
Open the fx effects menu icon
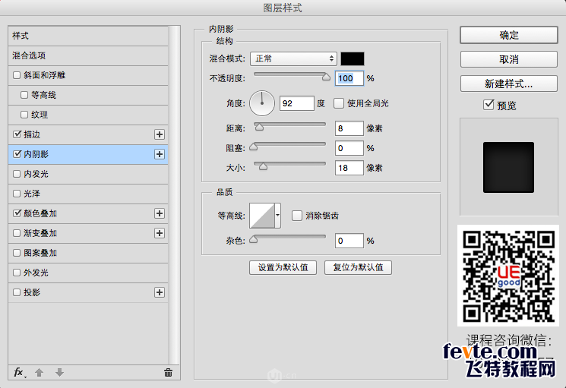(19, 372)
